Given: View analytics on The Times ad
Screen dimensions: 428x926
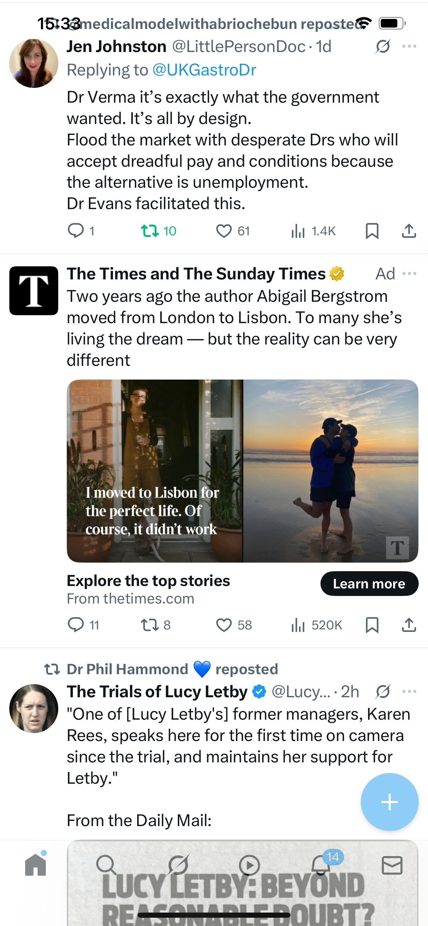Looking at the screenshot, I should pos(298,625).
